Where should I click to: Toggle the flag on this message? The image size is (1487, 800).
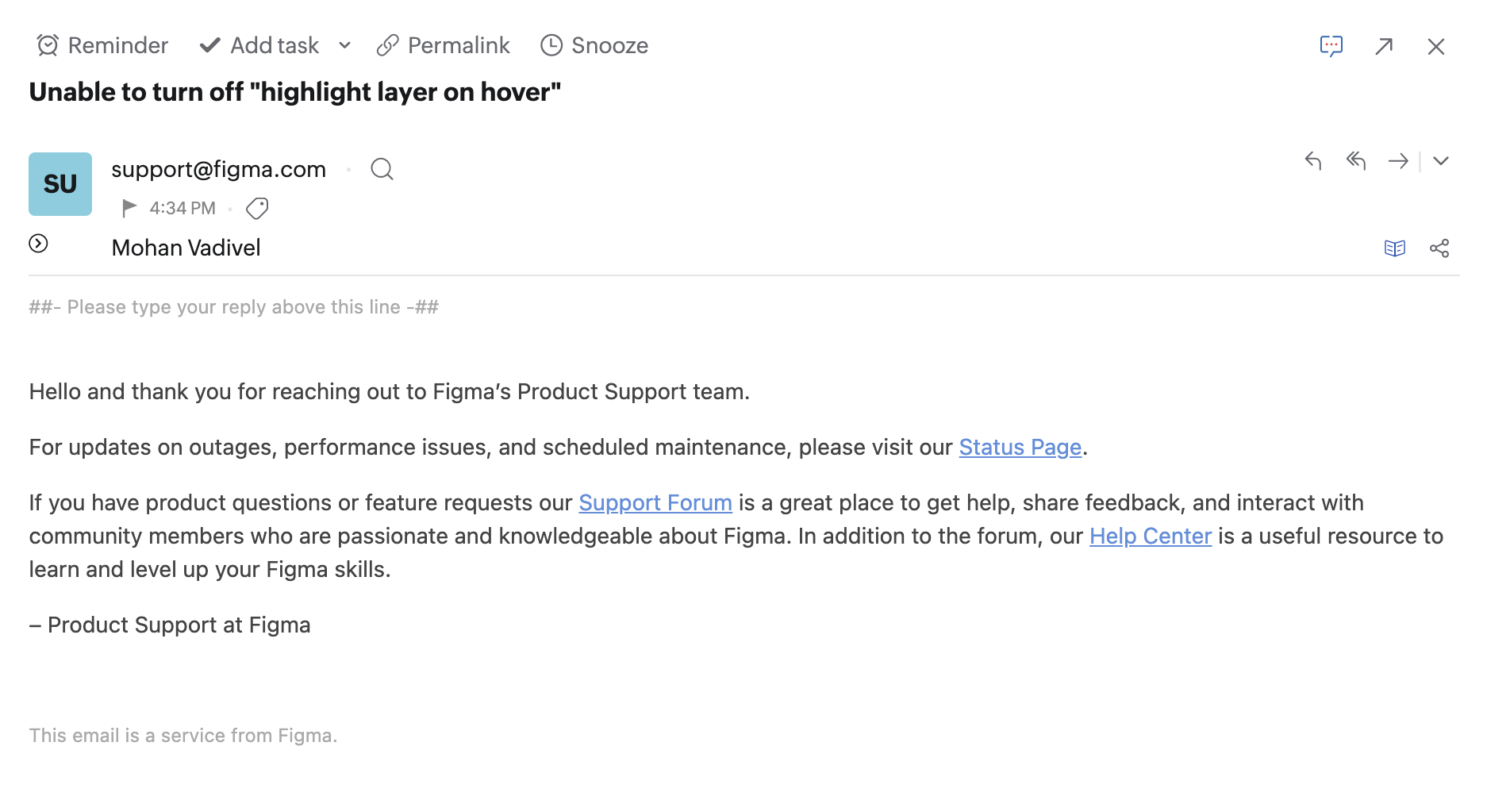129,208
